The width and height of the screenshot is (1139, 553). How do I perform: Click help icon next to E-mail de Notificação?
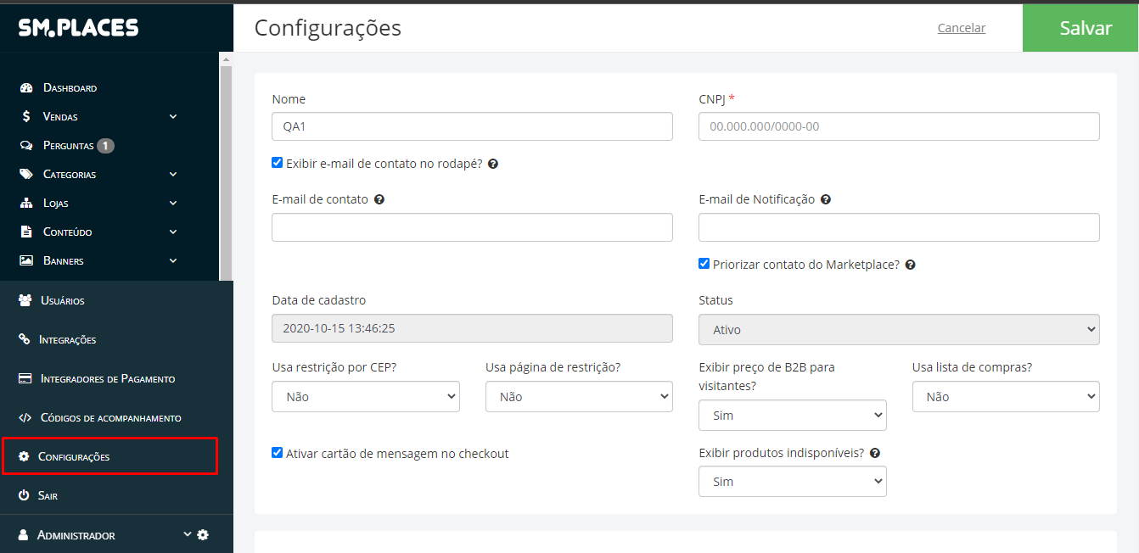[x=826, y=199]
